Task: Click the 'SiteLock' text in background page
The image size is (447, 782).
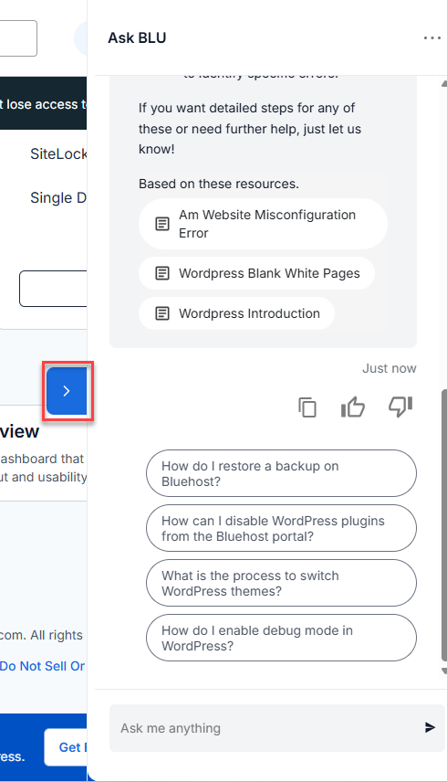Action: pos(58,153)
